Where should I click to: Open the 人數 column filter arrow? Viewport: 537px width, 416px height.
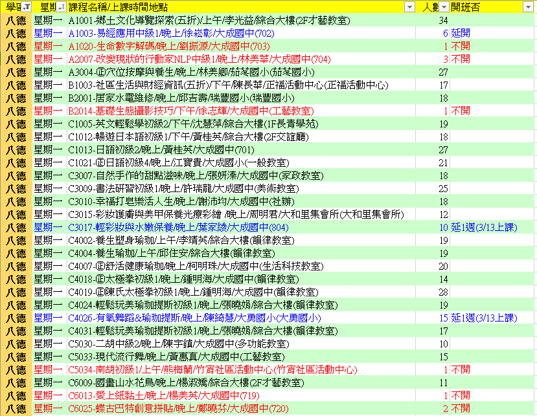[443, 6]
